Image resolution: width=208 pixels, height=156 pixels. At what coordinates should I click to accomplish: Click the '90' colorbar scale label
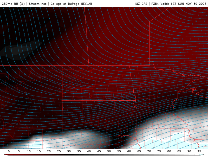pos(189,151)
